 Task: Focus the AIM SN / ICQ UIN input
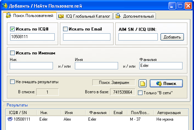click(138, 37)
